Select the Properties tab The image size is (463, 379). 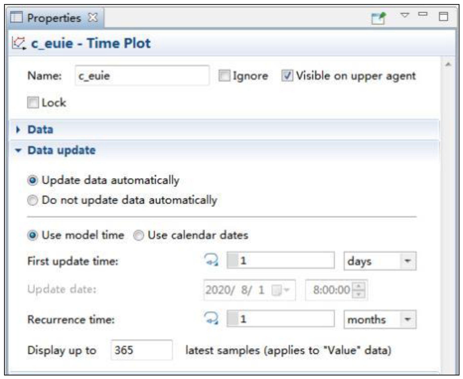(54, 18)
